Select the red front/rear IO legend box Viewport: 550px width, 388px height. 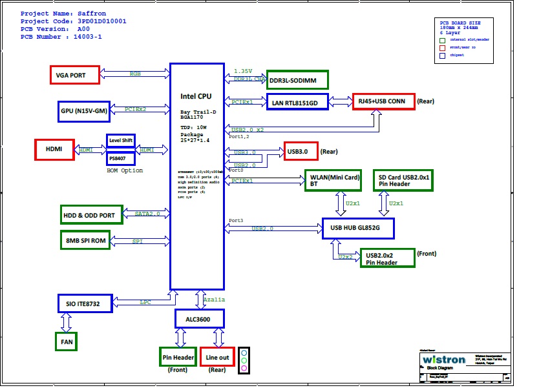(443, 48)
